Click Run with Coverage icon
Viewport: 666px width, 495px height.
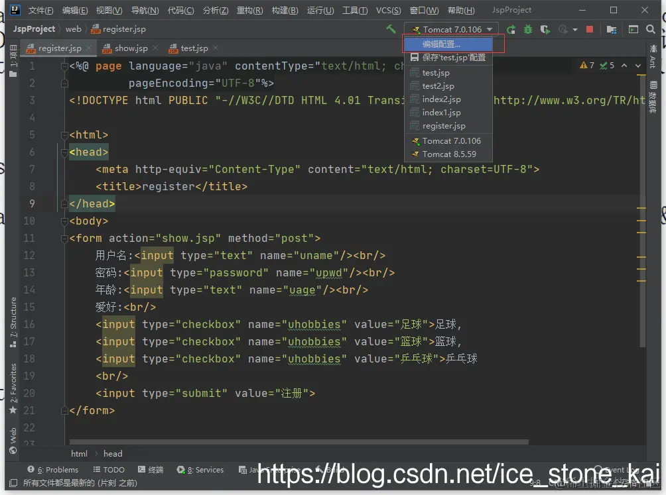(545, 29)
